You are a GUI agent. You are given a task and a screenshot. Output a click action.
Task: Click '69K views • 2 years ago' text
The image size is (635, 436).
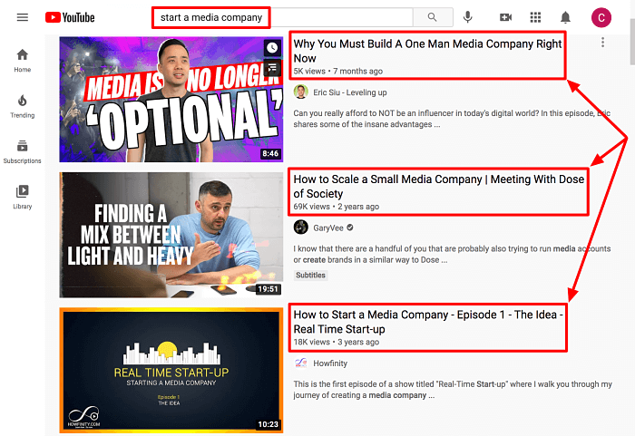pyautogui.click(x=337, y=207)
